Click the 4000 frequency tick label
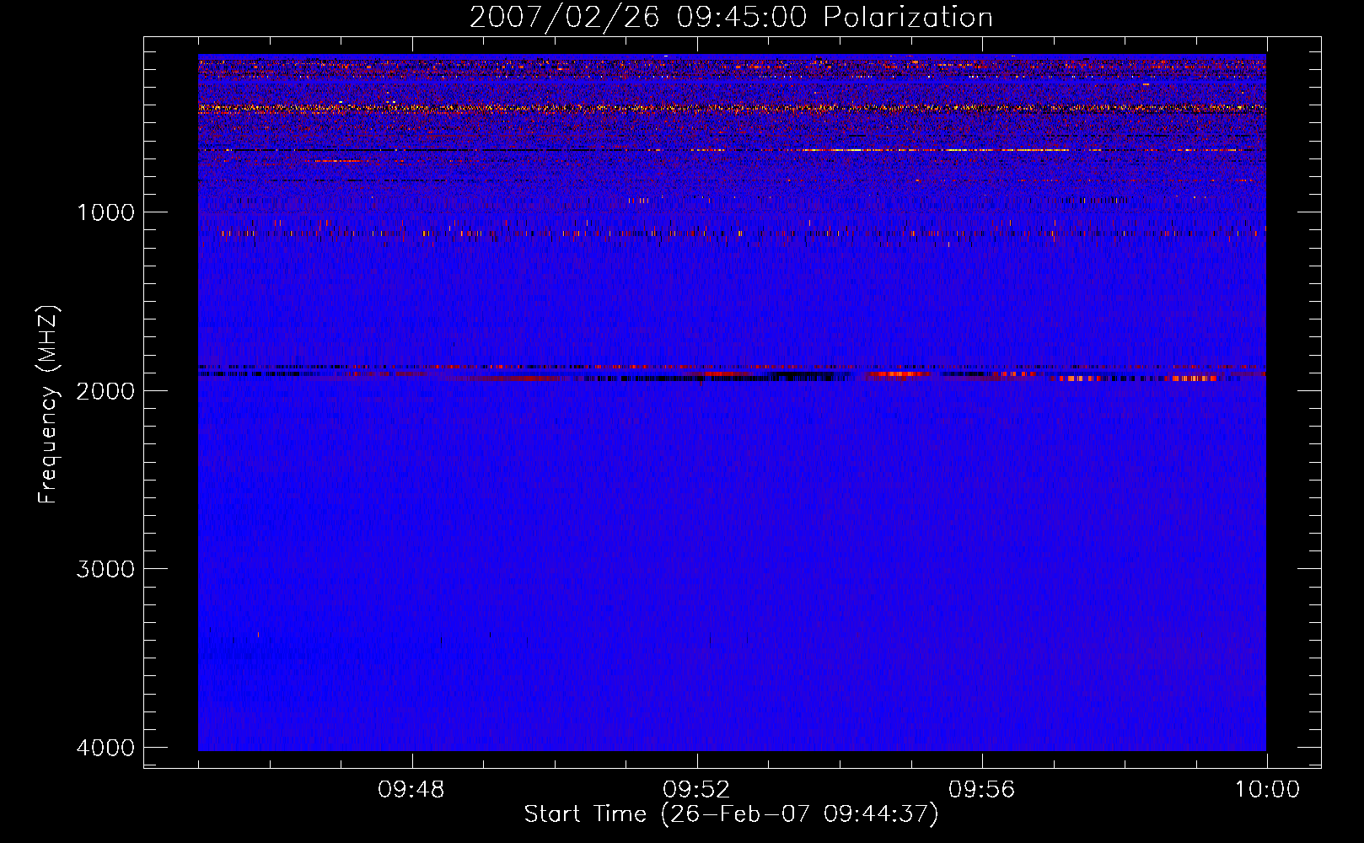The image size is (1364, 843). pyautogui.click(x=106, y=748)
